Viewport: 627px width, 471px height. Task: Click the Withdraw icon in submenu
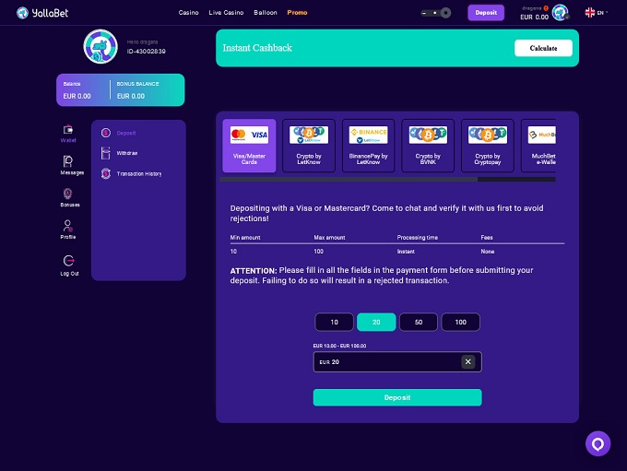point(105,153)
